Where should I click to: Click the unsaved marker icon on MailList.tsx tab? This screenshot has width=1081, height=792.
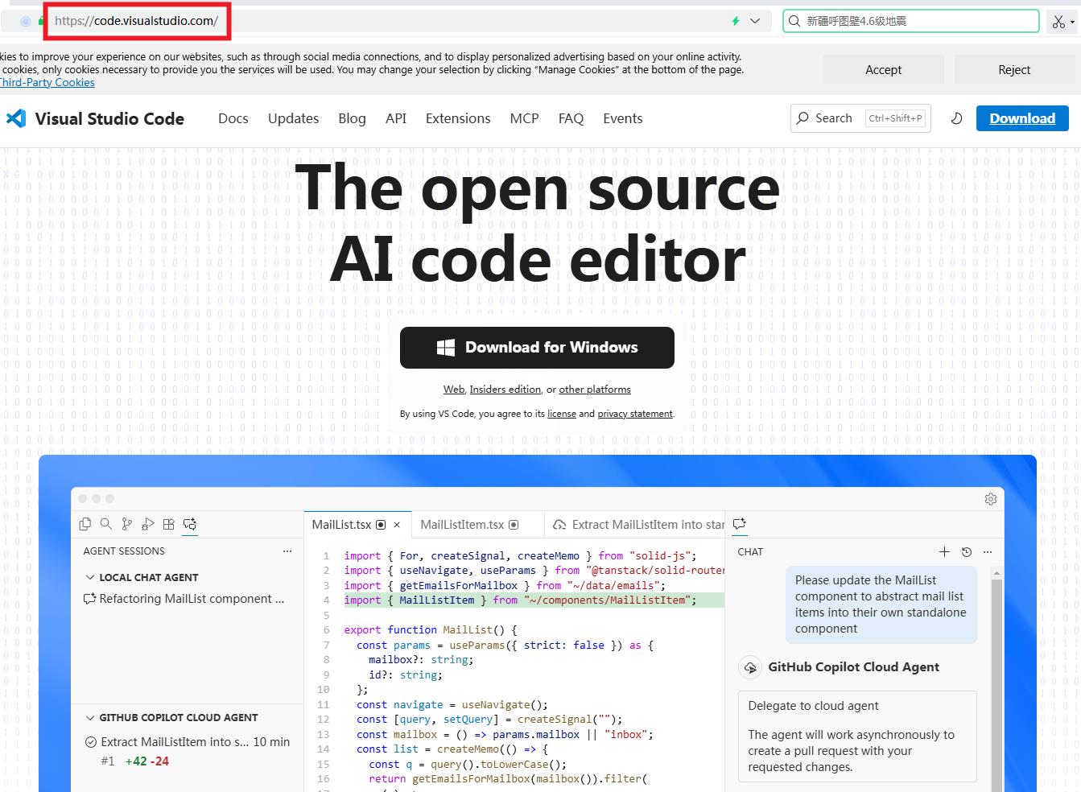pos(382,525)
